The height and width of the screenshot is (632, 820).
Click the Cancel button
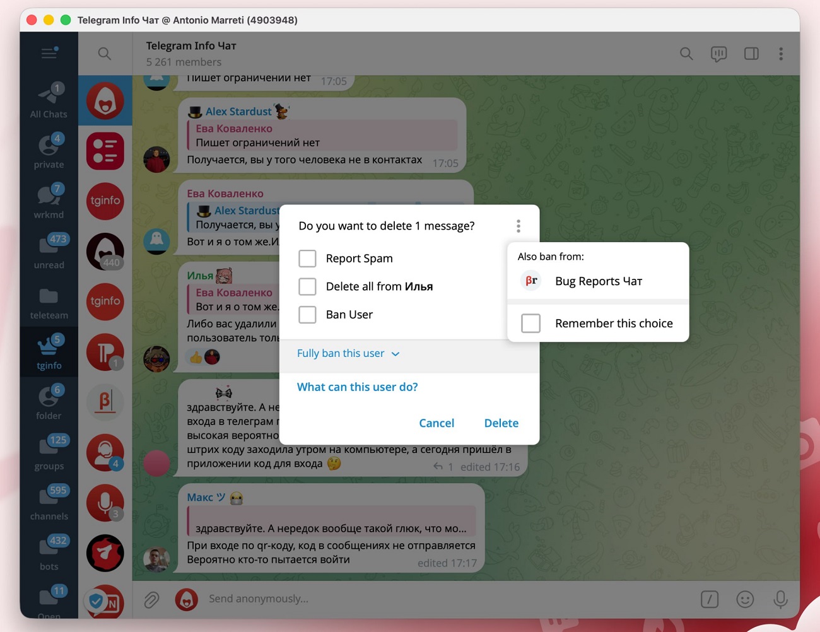tap(436, 423)
